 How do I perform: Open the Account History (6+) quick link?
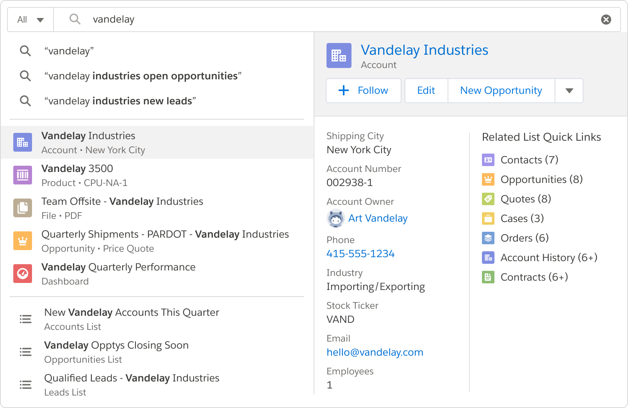[x=549, y=258]
